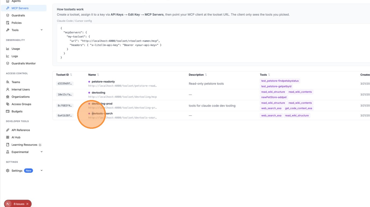This screenshot has width=370, height=207.
Task: Expand the Experimental section chevron
Action: tap(41, 152)
